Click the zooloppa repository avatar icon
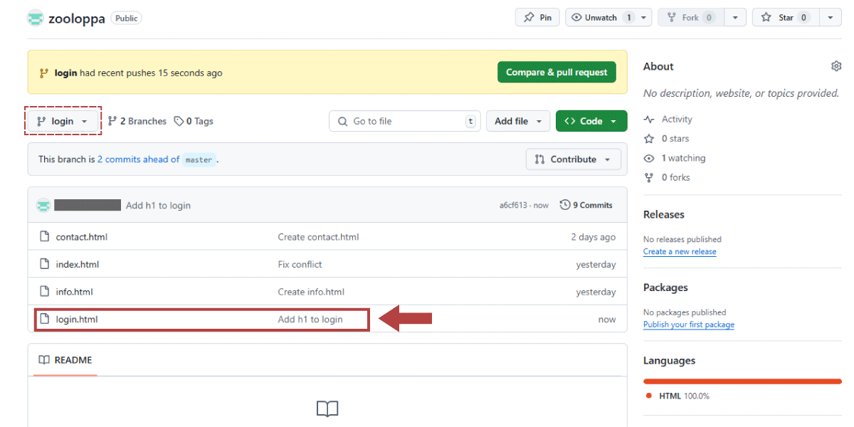 click(36, 19)
